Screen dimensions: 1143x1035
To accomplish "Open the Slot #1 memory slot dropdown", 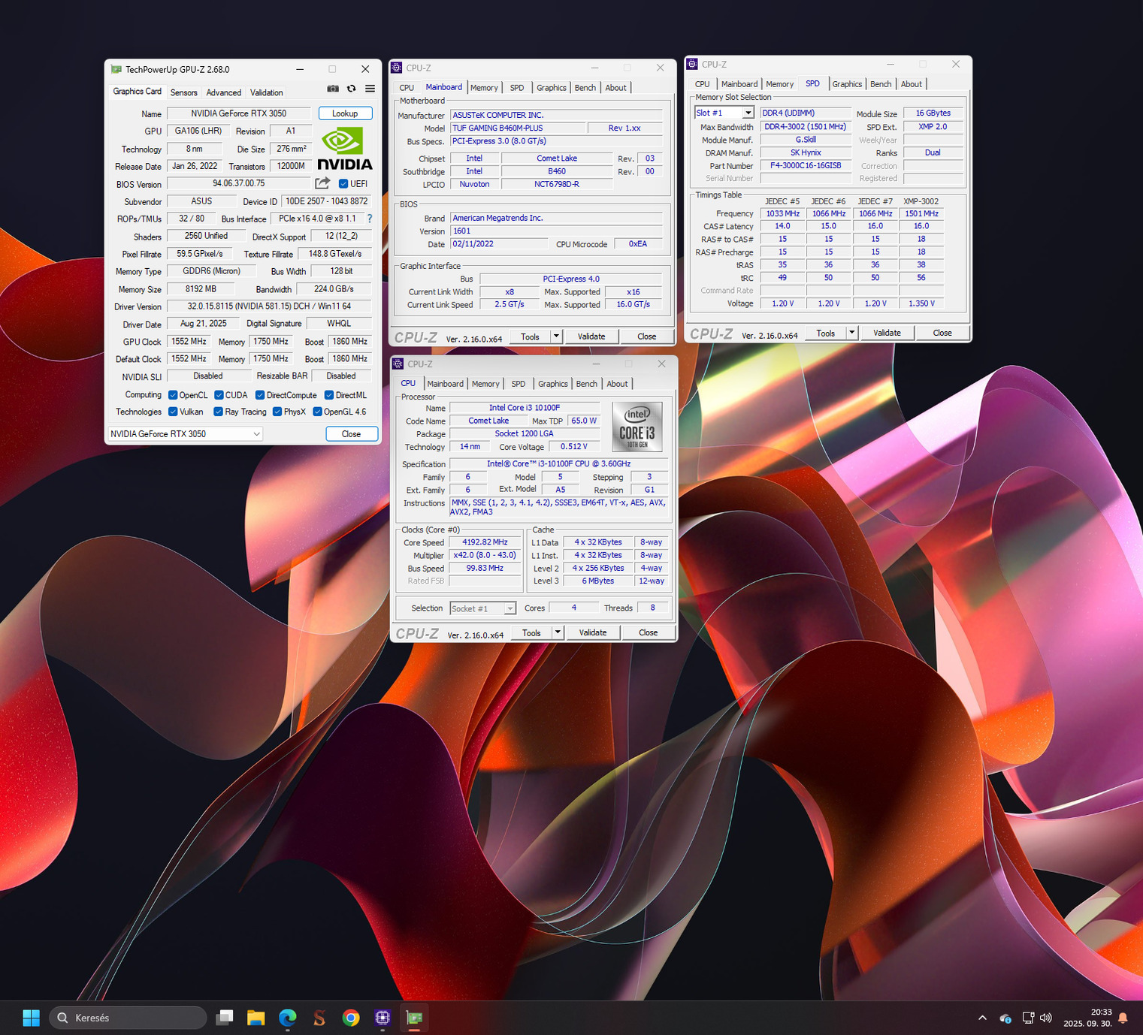I will [x=748, y=113].
